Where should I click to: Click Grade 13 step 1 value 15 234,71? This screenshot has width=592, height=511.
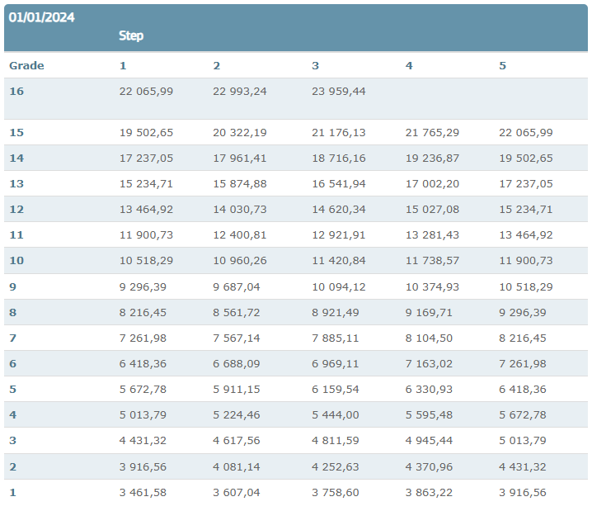point(146,183)
